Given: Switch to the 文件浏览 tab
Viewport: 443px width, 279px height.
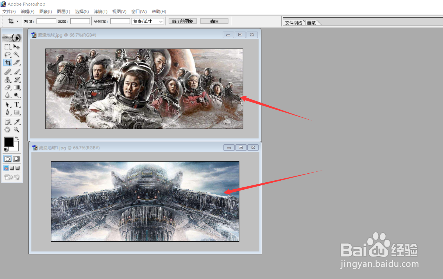Looking at the screenshot, I should pyautogui.click(x=293, y=23).
